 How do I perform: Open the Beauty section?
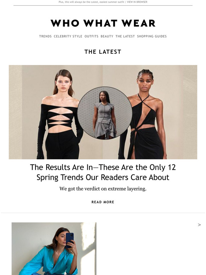(107, 36)
